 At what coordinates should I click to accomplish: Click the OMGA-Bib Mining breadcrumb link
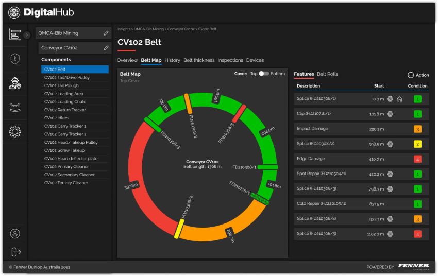148,29
